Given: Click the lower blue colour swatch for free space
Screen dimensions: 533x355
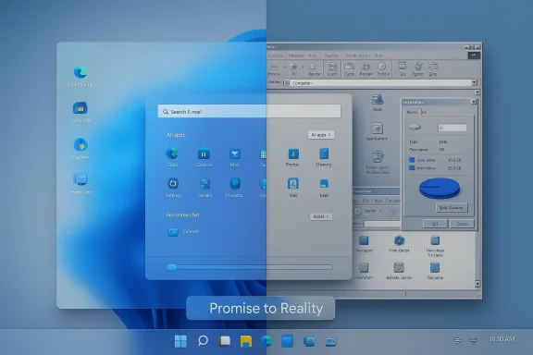Looking at the screenshot, I should point(412,168).
